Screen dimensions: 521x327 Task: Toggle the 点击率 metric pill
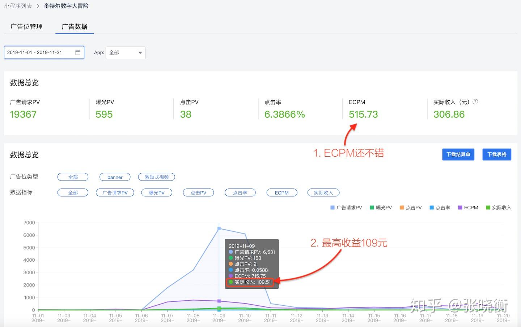[x=240, y=192]
